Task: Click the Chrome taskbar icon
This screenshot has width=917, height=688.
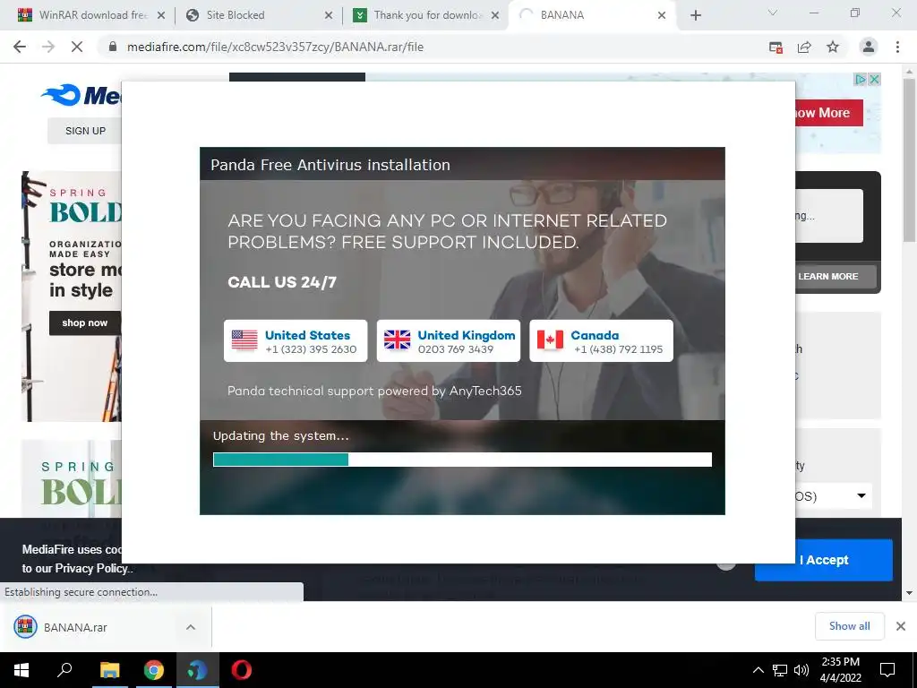Action: (x=154, y=670)
